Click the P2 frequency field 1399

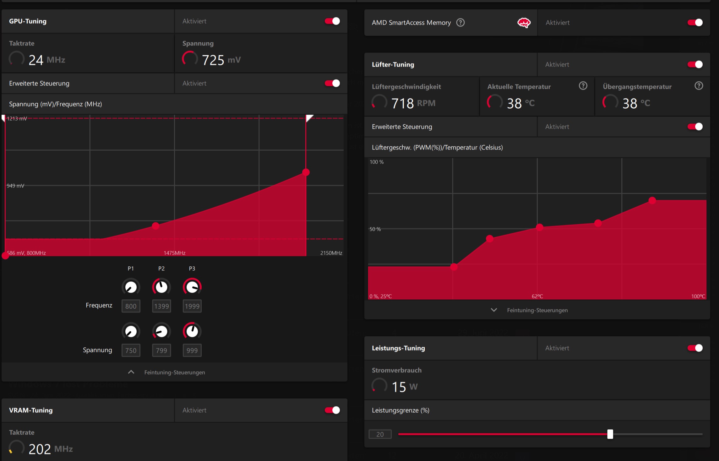(161, 306)
